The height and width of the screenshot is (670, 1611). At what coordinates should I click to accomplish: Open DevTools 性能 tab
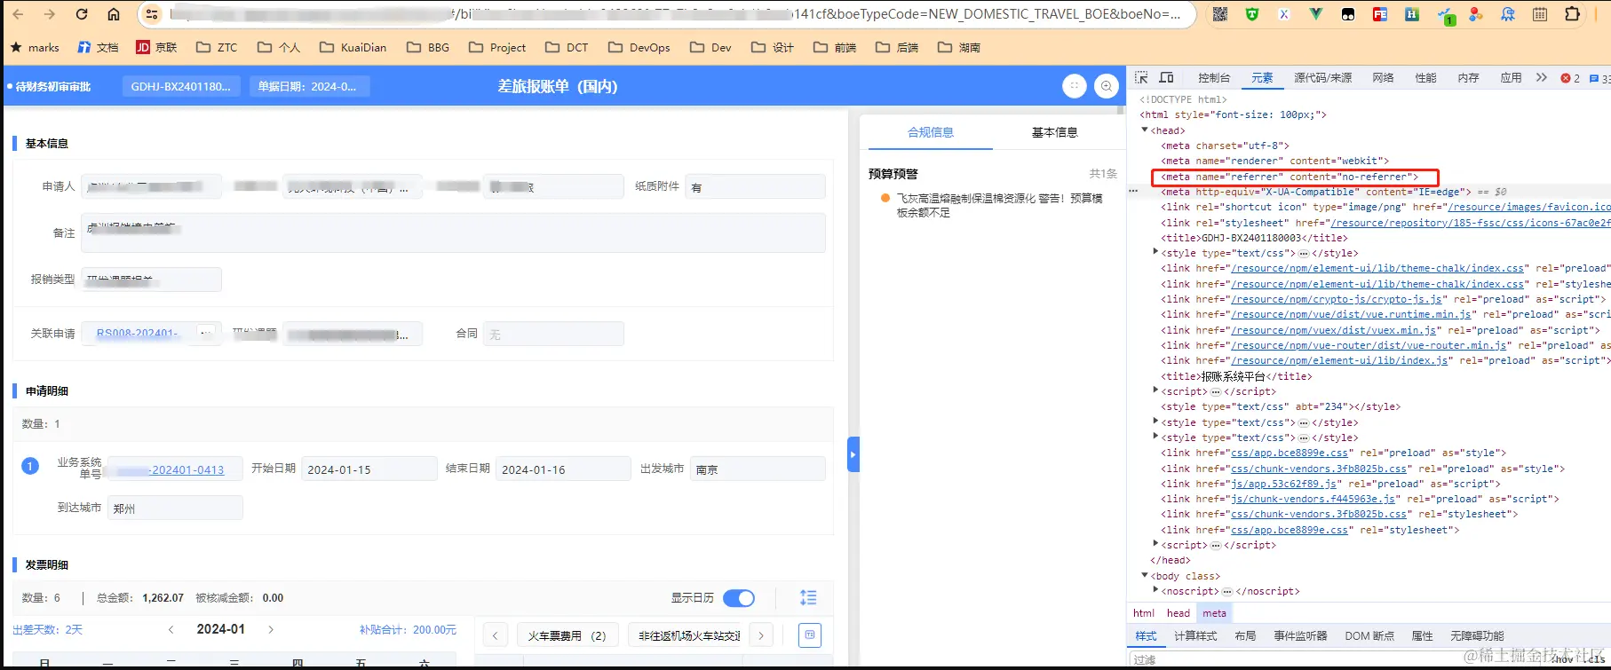point(1425,78)
